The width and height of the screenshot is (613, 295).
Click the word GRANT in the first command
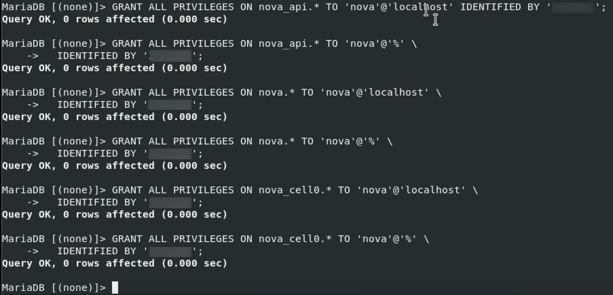[127, 7]
